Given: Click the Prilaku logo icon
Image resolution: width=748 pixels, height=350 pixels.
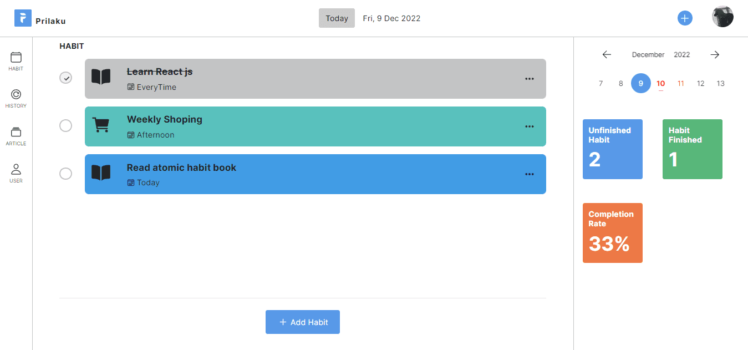Looking at the screenshot, I should 23,18.
